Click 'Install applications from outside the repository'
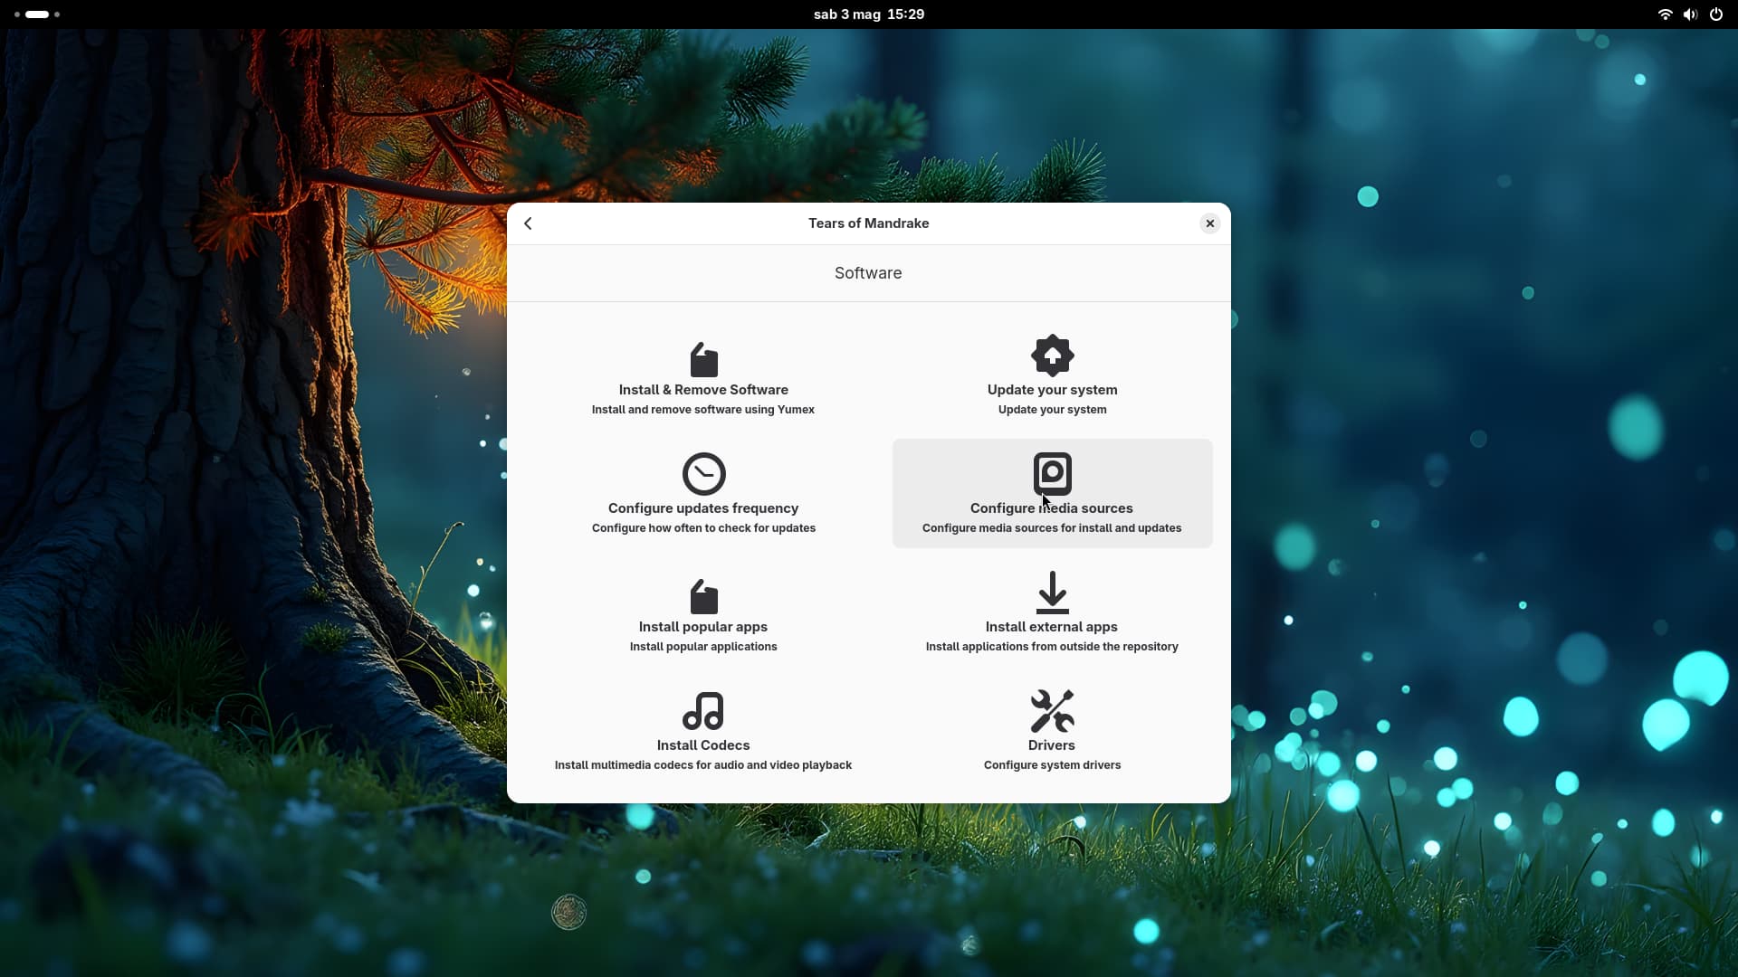The image size is (1738, 977). (1052, 647)
